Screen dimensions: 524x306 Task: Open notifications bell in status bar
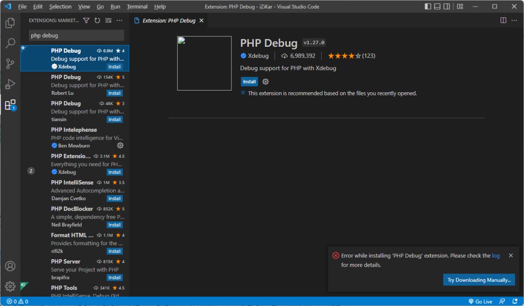[514, 302]
